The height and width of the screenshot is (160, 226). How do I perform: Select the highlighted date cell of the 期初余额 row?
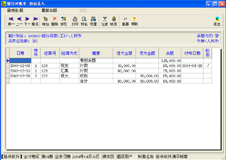[20, 61]
